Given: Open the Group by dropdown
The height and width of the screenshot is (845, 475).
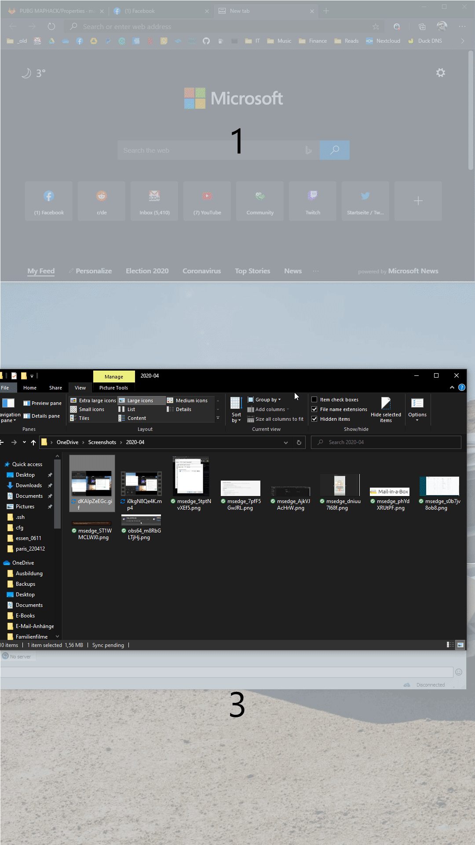Looking at the screenshot, I should 264,400.
